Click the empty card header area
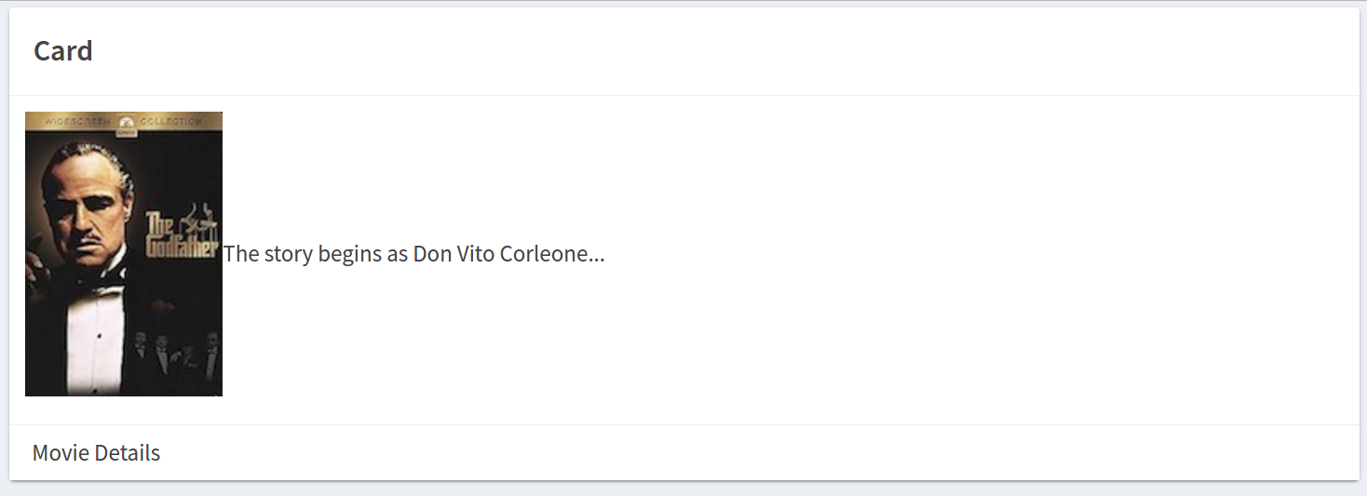 pos(726,51)
